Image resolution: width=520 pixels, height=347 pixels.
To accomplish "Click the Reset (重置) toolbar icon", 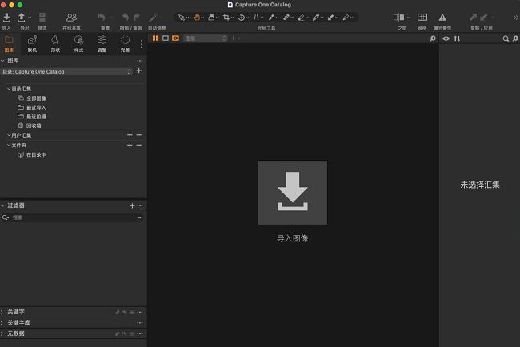I will pos(102,17).
